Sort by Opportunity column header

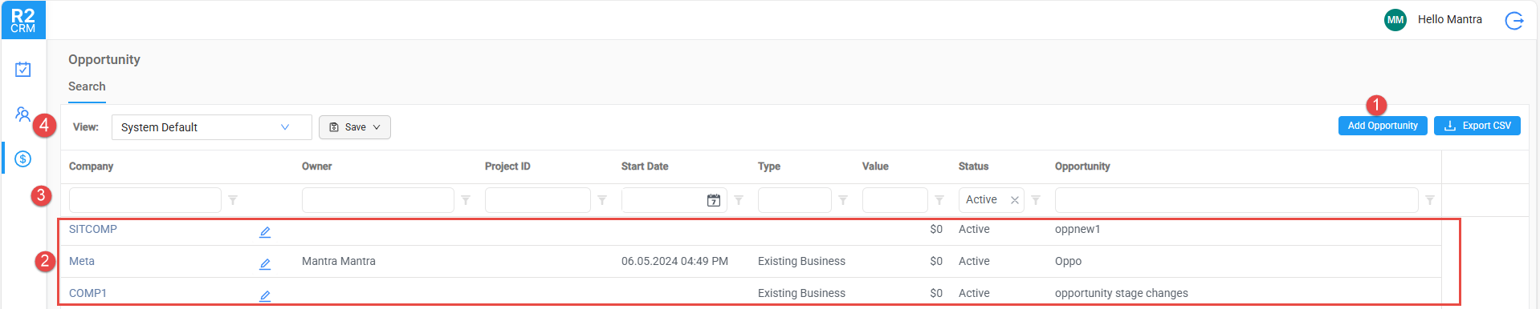click(1082, 167)
